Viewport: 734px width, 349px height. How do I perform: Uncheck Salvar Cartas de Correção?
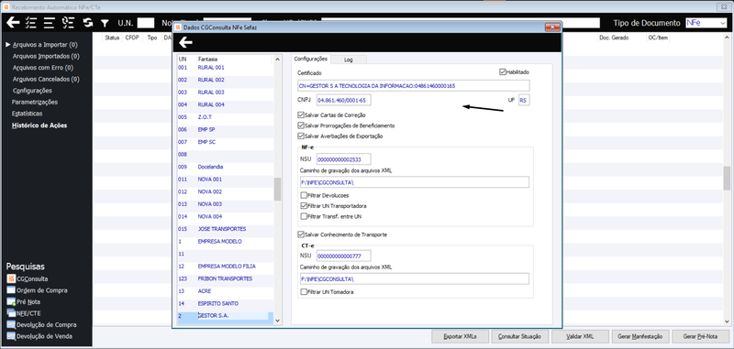(301, 115)
